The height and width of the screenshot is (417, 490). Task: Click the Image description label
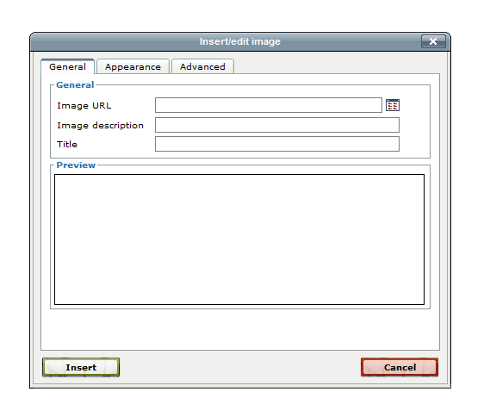click(100, 125)
